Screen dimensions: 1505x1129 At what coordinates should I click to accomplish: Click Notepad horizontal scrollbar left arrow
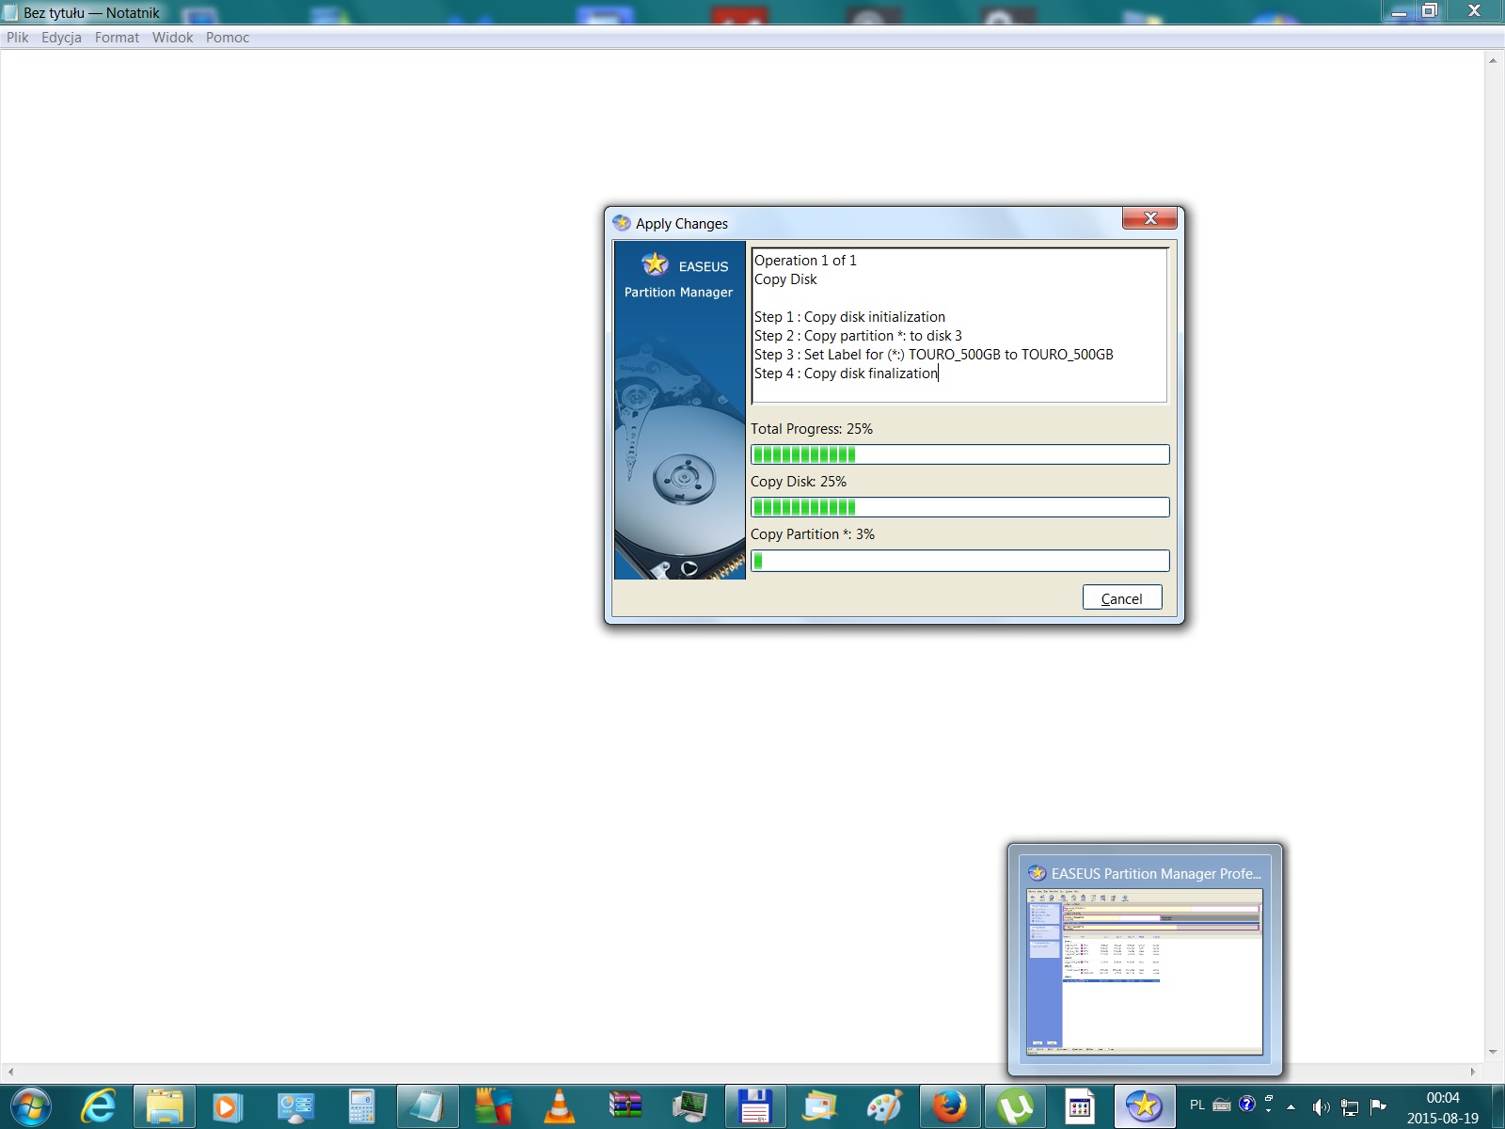tap(9, 1072)
